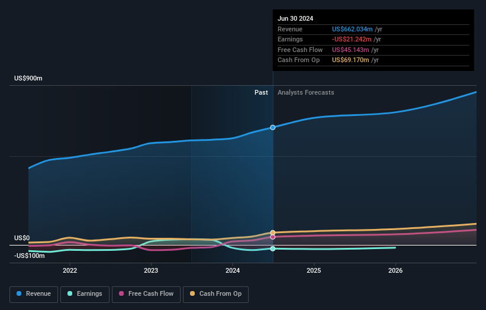Click the 'Analysts Forecasts' label
The image size is (486, 310).
[305, 93]
